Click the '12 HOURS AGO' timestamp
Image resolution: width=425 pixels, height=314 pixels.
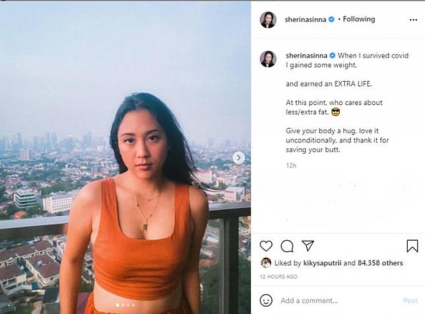(x=279, y=276)
